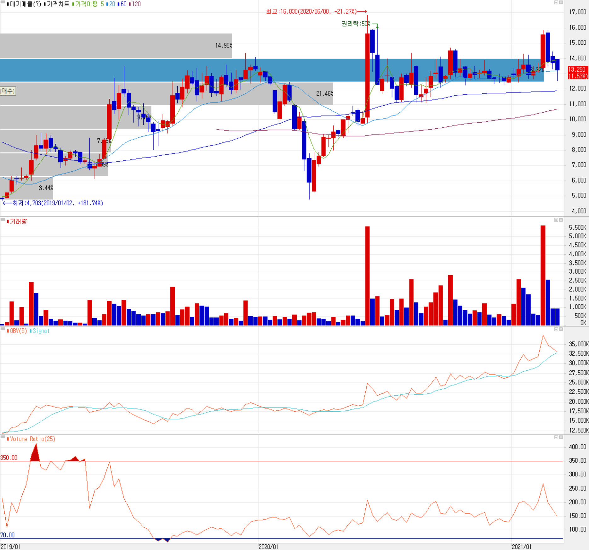
Task: Select the 가격차트 legend label
Action: pos(57,4)
